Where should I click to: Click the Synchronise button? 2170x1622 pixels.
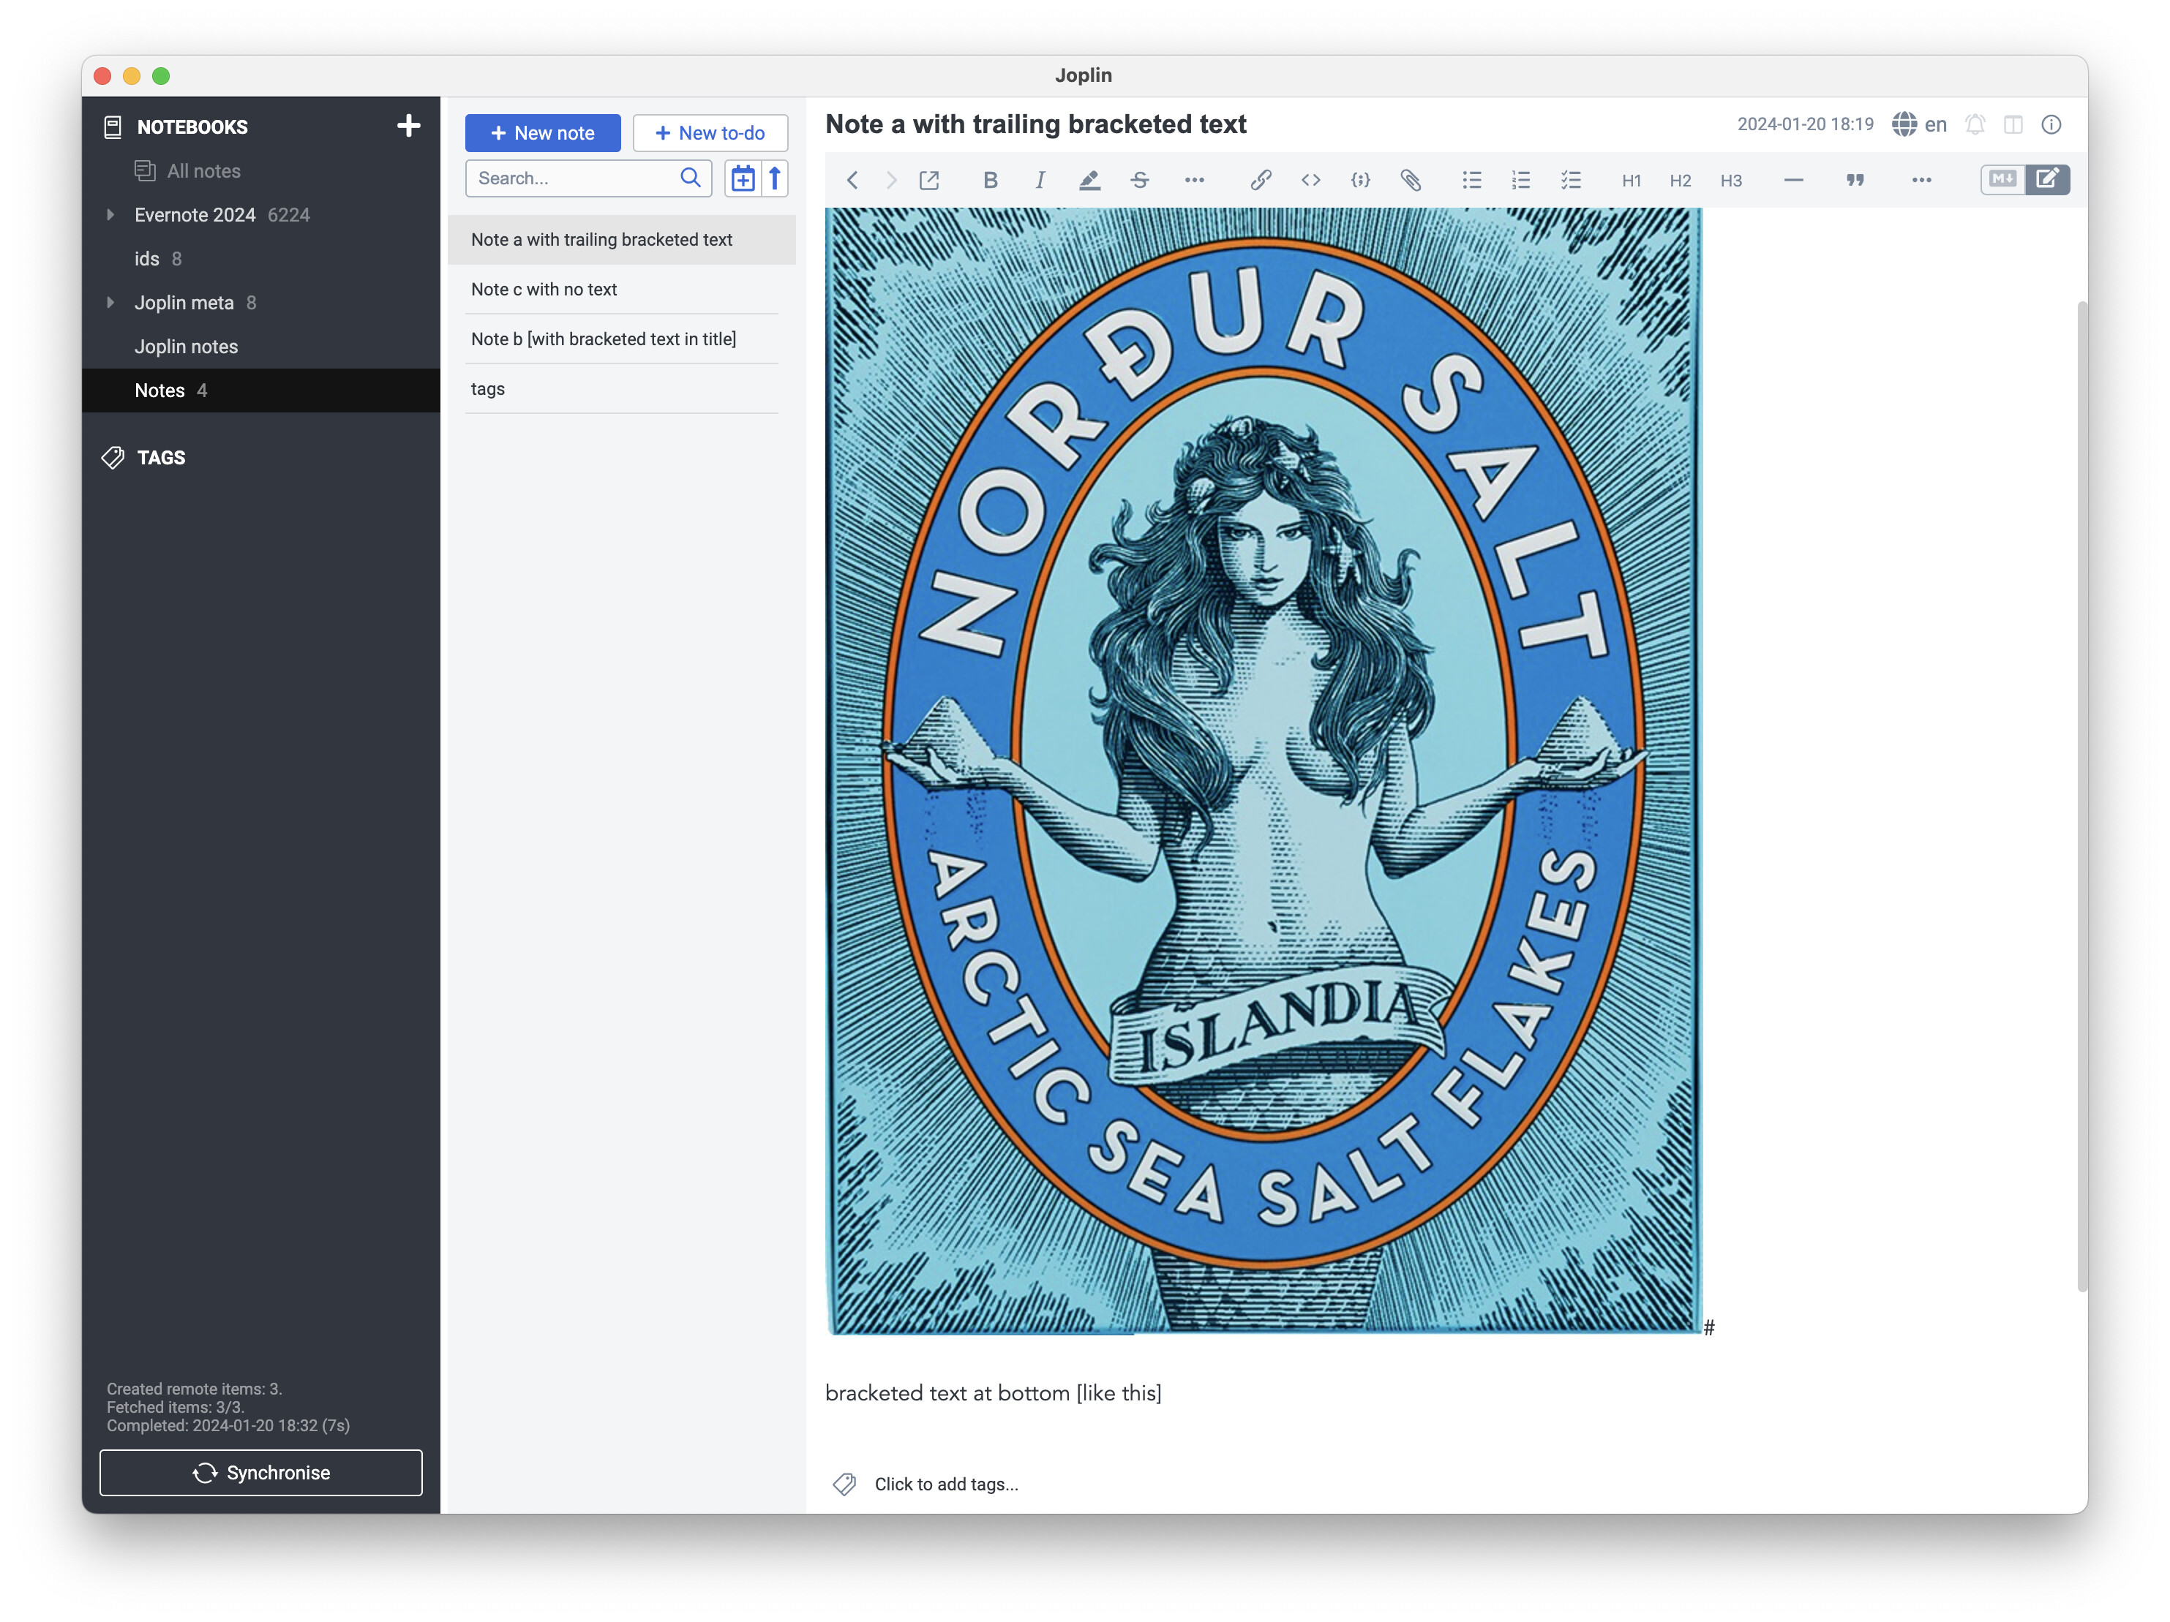261,1473
